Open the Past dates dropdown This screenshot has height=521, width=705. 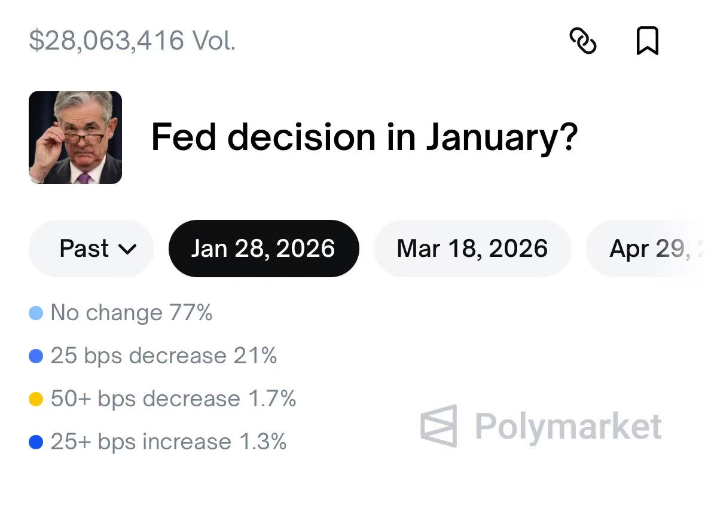(91, 249)
